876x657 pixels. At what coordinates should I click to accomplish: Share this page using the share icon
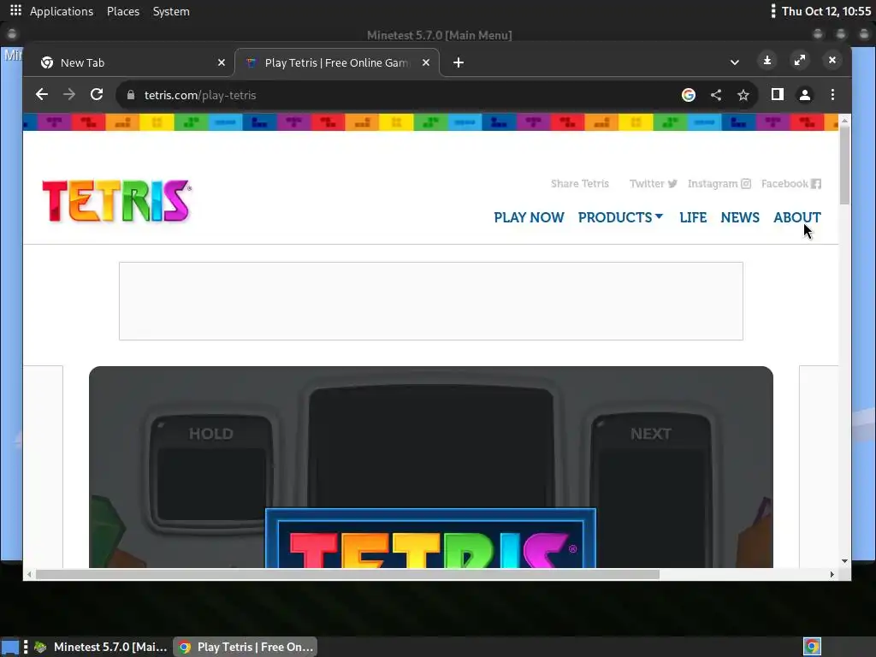(x=716, y=95)
